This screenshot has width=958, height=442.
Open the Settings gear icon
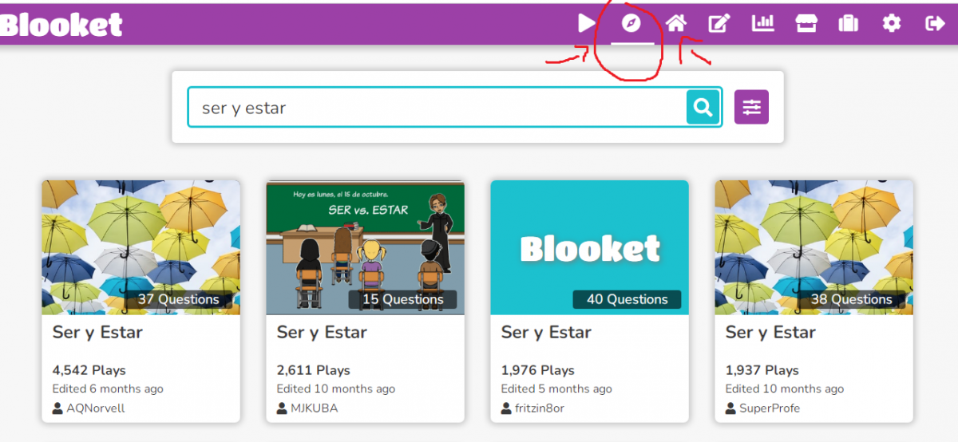click(x=891, y=23)
